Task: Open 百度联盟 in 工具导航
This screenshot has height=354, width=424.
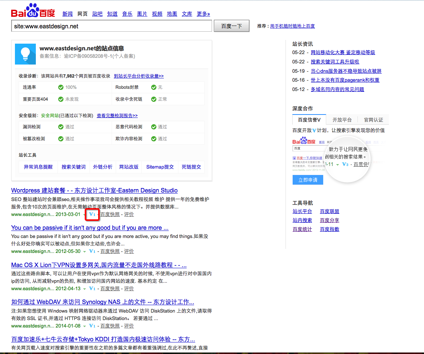Action: coord(330,212)
